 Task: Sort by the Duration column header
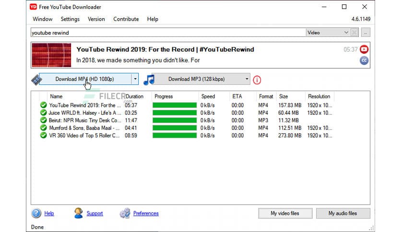(134, 96)
